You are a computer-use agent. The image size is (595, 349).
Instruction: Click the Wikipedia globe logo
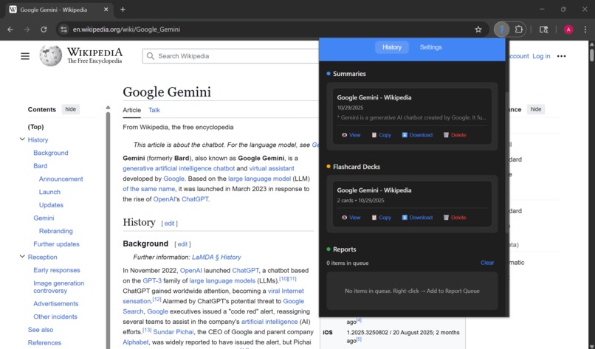[50, 56]
